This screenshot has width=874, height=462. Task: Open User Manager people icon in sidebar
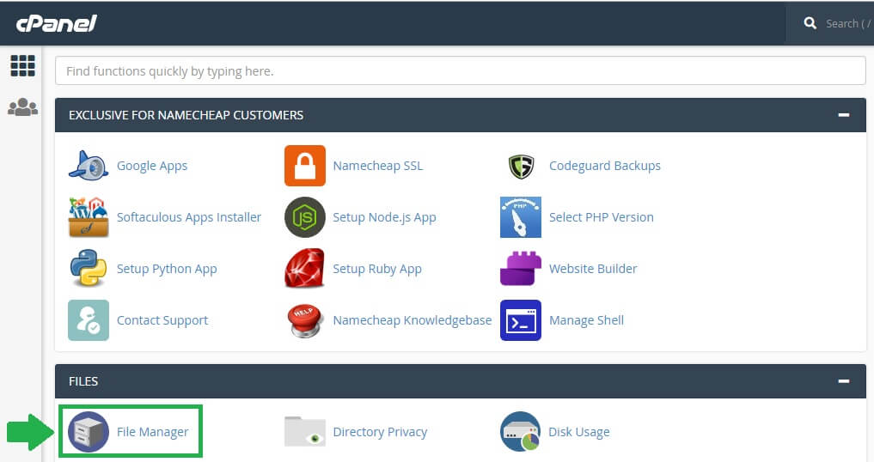tap(23, 107)
